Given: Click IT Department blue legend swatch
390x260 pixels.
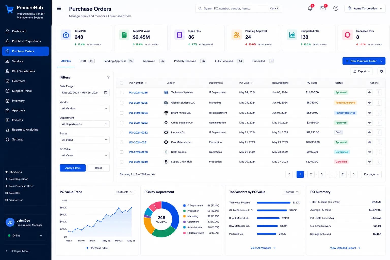Looking at the screenshot, I should pyautogui.click(x=184, y=205).
